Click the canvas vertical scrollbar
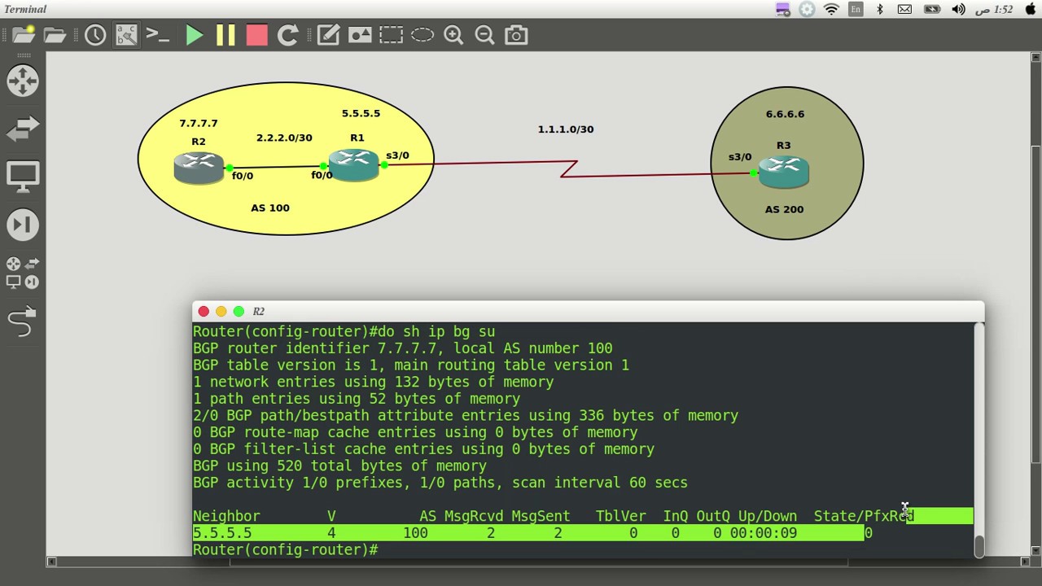 (1035, 305)
